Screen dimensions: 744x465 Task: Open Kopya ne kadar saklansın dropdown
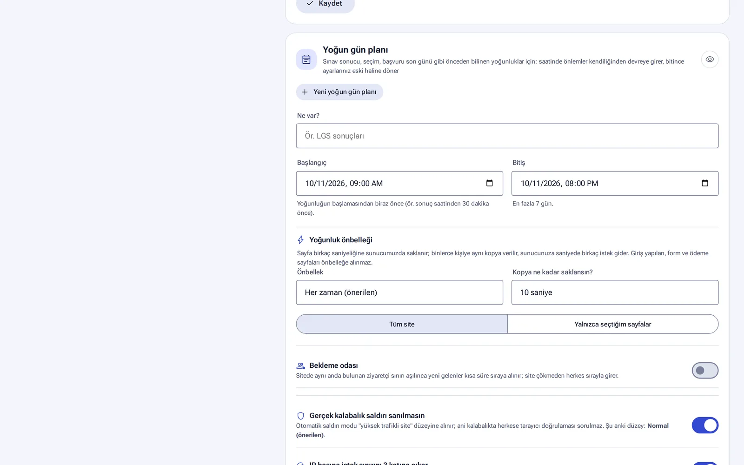point(615,292)
